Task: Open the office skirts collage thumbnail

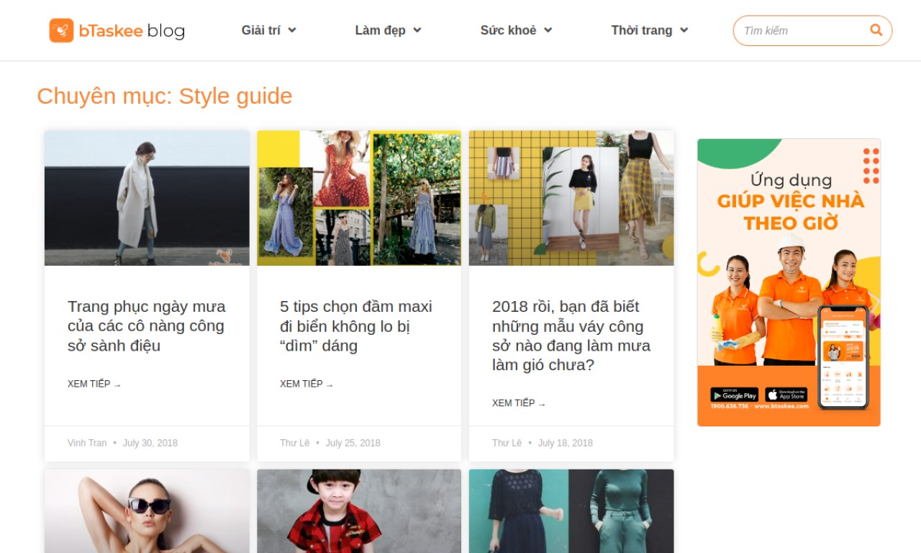Action: tap(571, 198)
